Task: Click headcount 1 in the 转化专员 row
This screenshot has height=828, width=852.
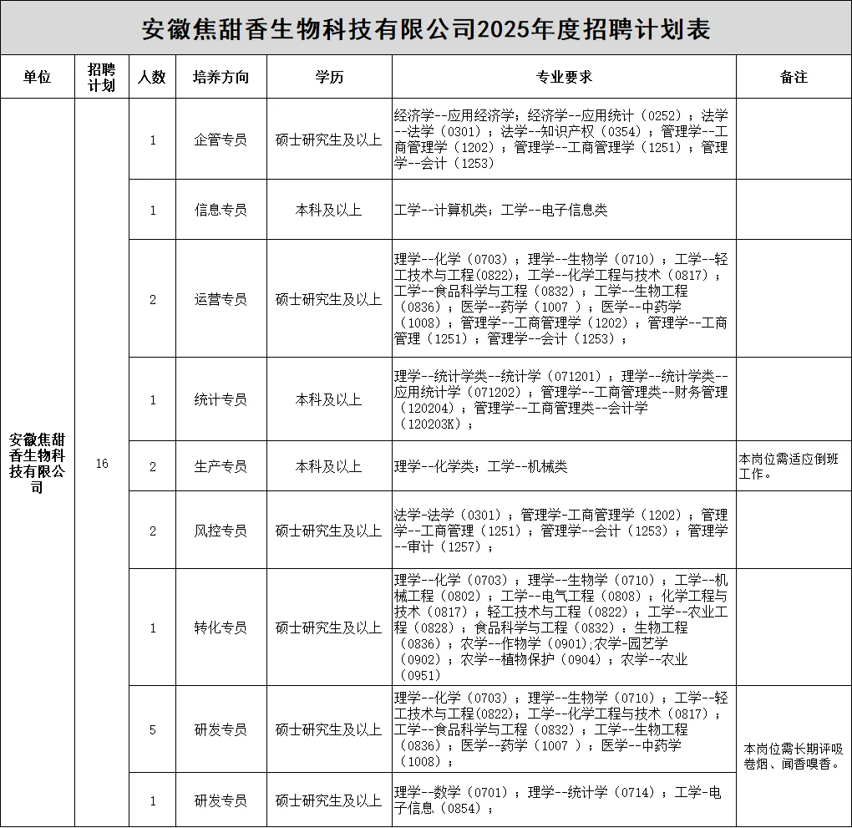Action: [153, 628]
